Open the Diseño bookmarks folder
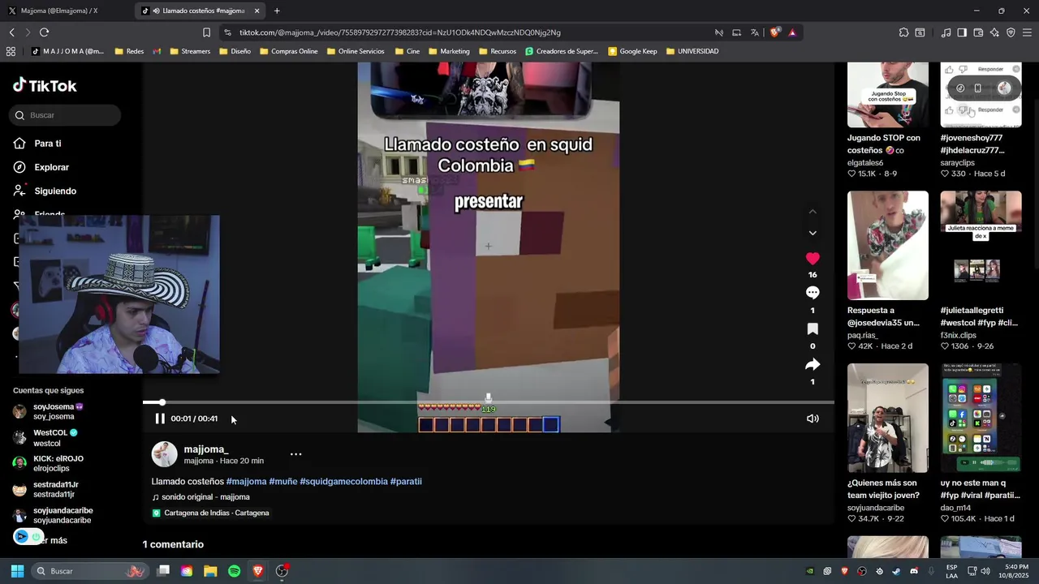The image size is (1039, 584). tap(235, 51)
